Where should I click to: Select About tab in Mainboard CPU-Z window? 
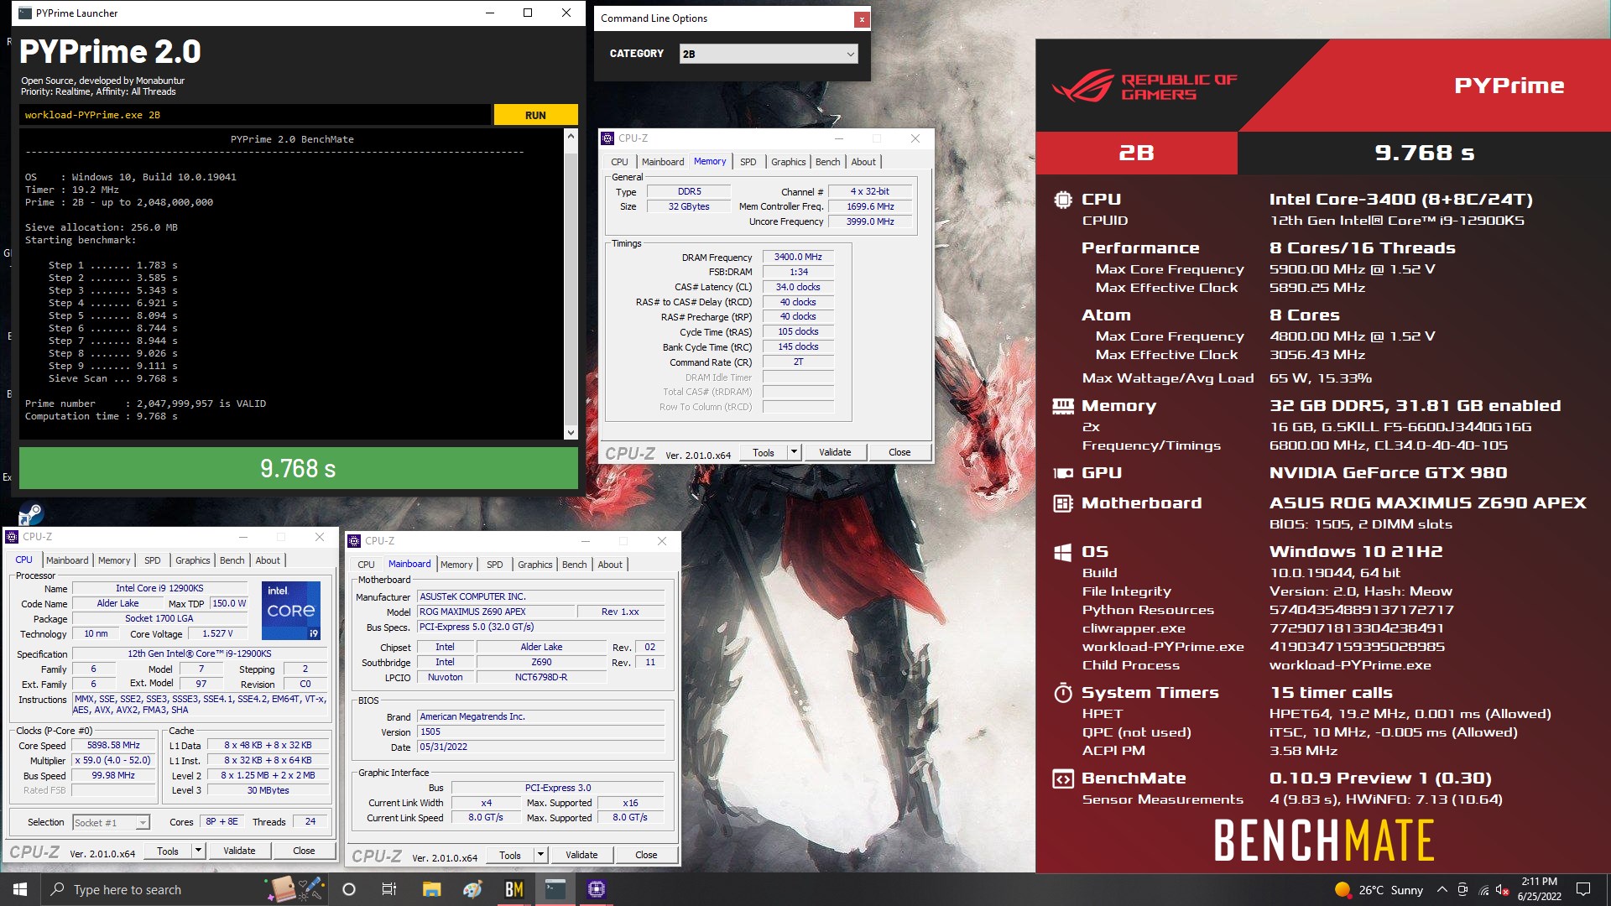coord(610,565)
